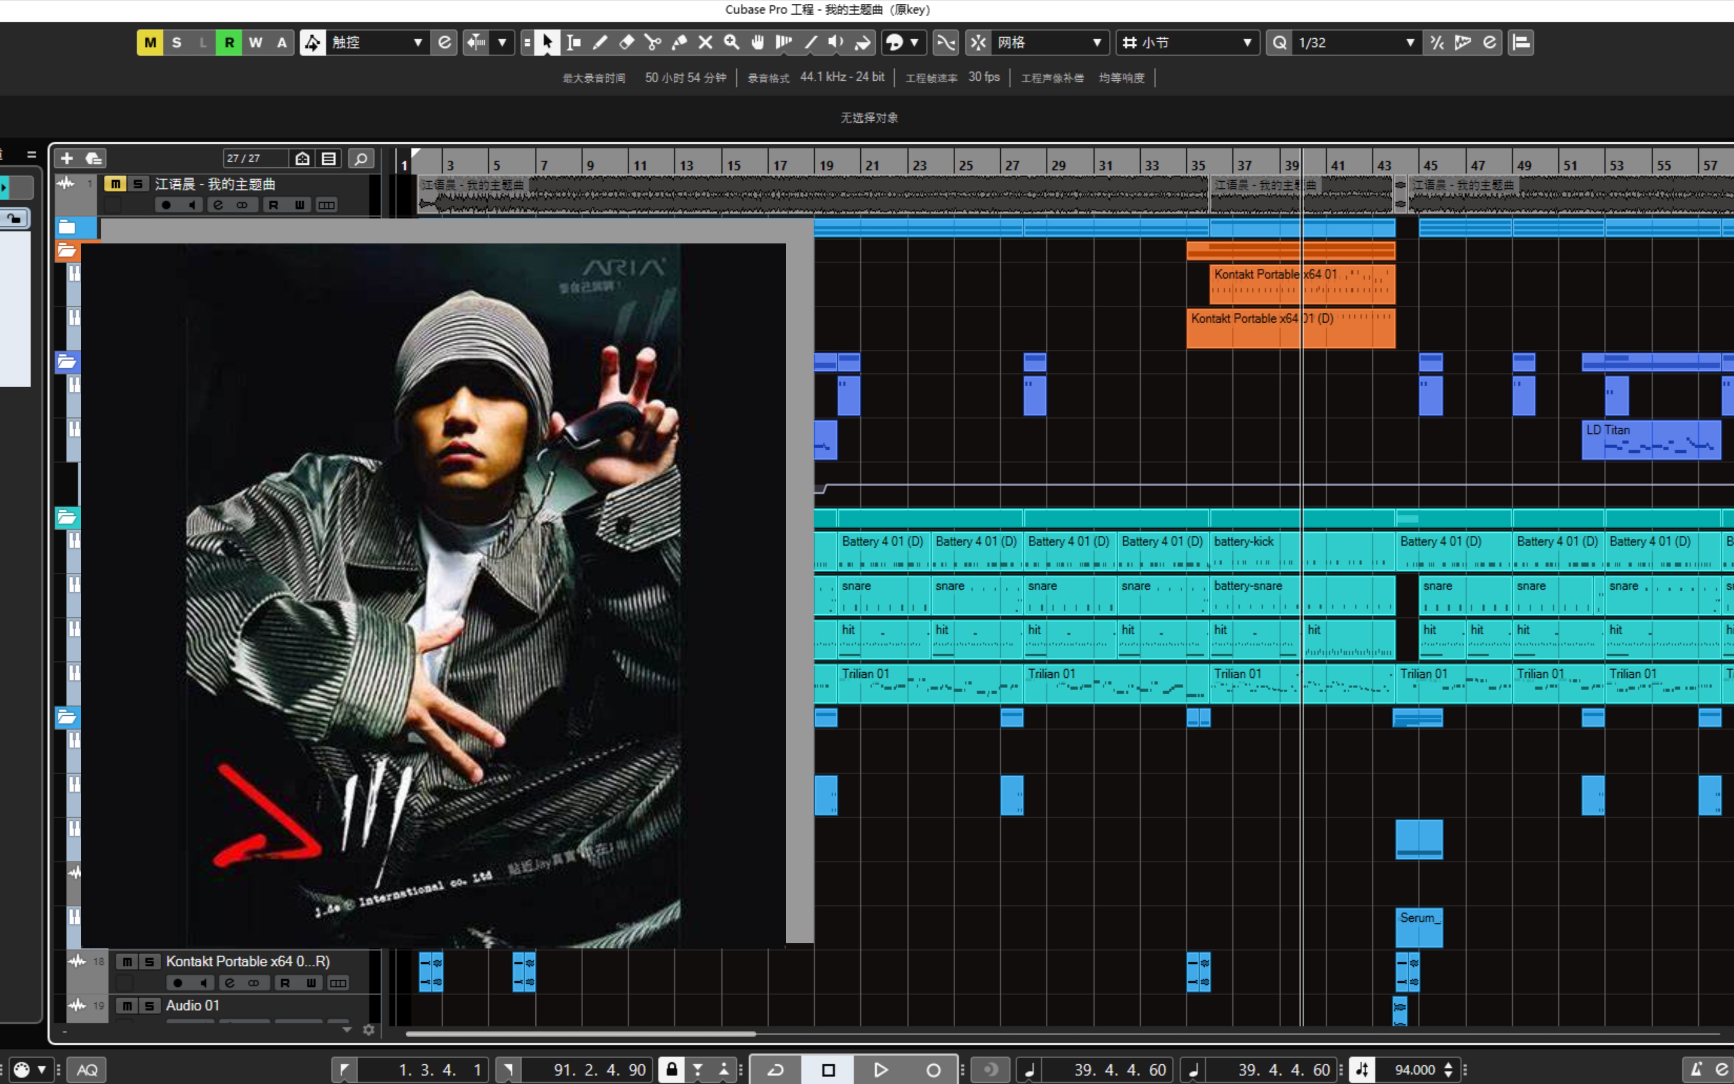The width and height of the screenshot is (1734, 1084).
Task: Select the Mute X tool
Action: point(706,42)
